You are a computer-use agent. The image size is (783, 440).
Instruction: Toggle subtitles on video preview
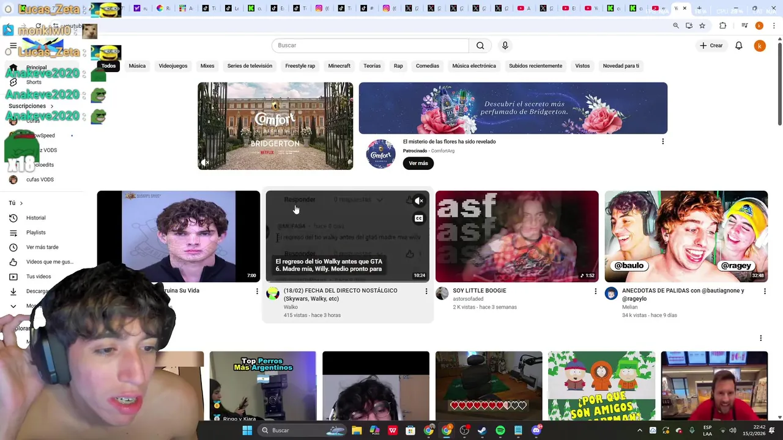point(419,218)
